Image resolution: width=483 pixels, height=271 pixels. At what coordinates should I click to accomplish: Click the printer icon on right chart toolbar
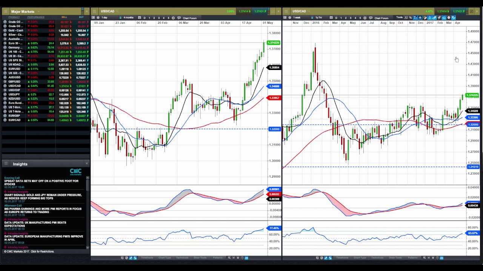448,18
